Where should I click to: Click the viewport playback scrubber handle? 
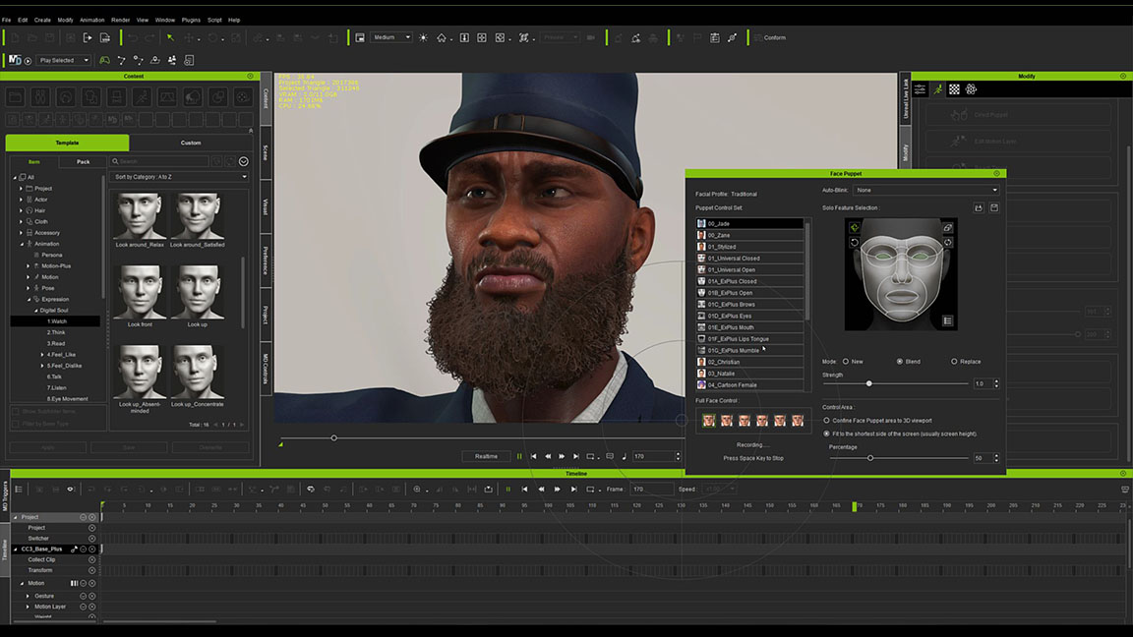click(333, 437)
